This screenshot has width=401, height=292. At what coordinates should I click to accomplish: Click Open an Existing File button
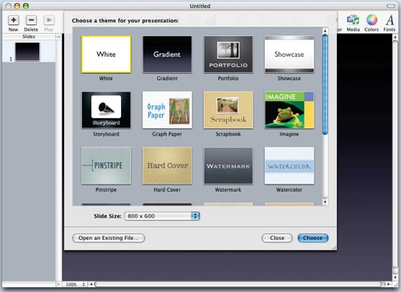pos(108,238)
